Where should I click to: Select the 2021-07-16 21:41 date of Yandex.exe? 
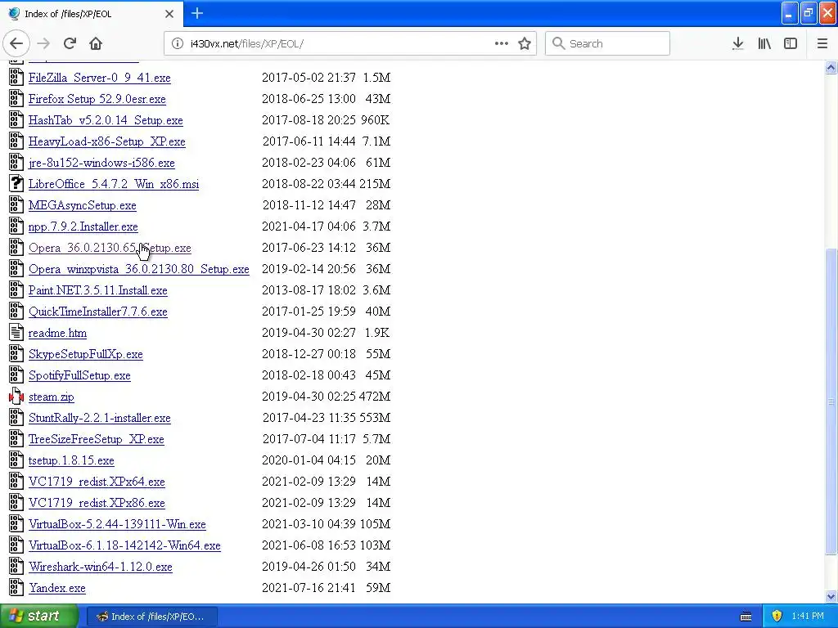click(309, 588)
